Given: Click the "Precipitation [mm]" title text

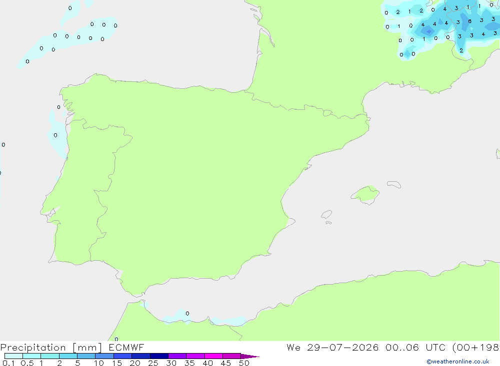Looking at the screenshot, I should [x=51, y=348].
